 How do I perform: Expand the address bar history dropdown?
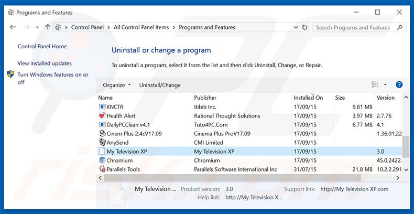(296, 27)
